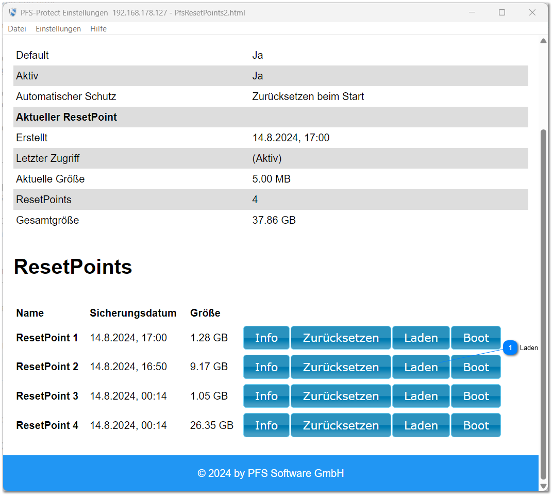Image resolution: width=553 pixels, height=496 pixels.
Task: Boot into ResetPoint 4
Action: tap(476, 425)
